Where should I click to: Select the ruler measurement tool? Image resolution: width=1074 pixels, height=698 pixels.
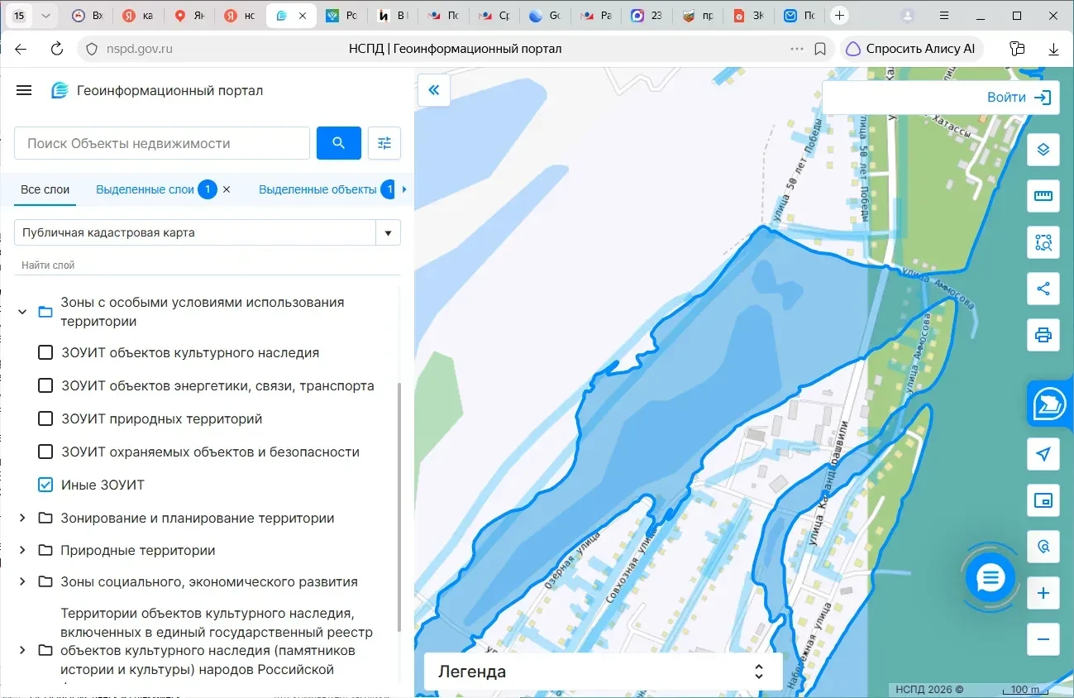coord(1043,196)
